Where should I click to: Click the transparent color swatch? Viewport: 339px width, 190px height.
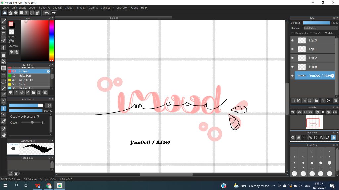(x=12, y=32)
